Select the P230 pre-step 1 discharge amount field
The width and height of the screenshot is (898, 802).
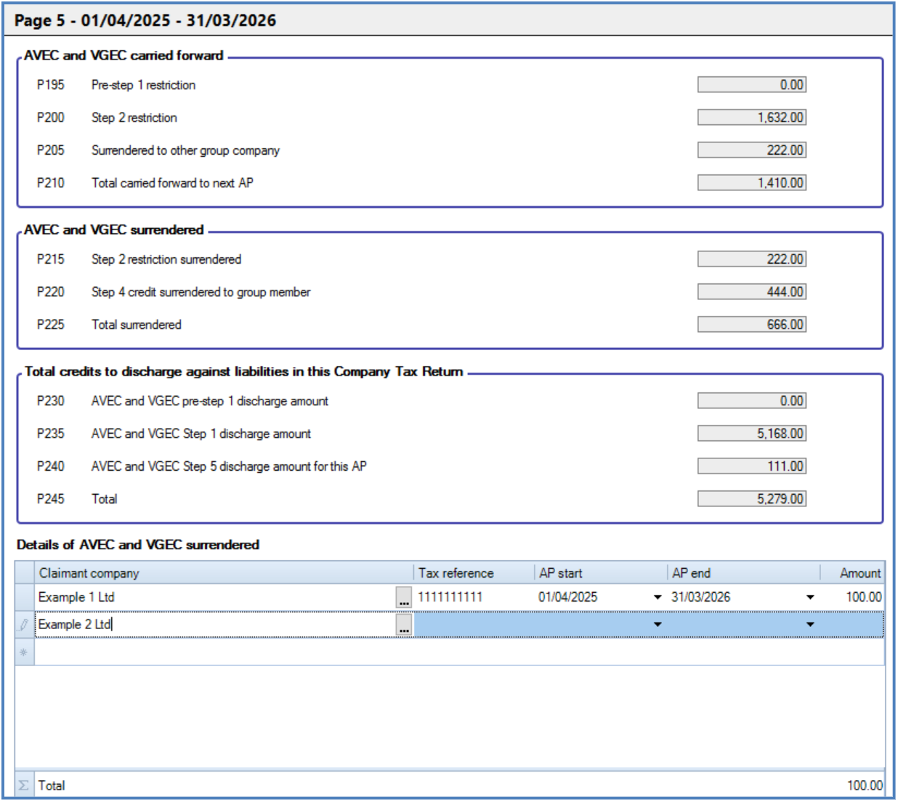tap(752, 401)
